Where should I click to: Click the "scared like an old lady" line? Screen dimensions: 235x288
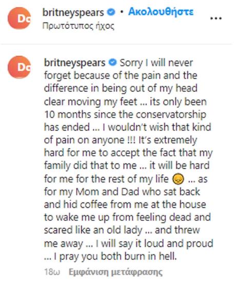pos(93,230)
